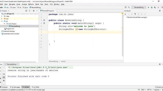Image resolution: width=163 pixels, height=91 pixels.
Task: Open the Run menu
Action: click(x=42, y=4)
